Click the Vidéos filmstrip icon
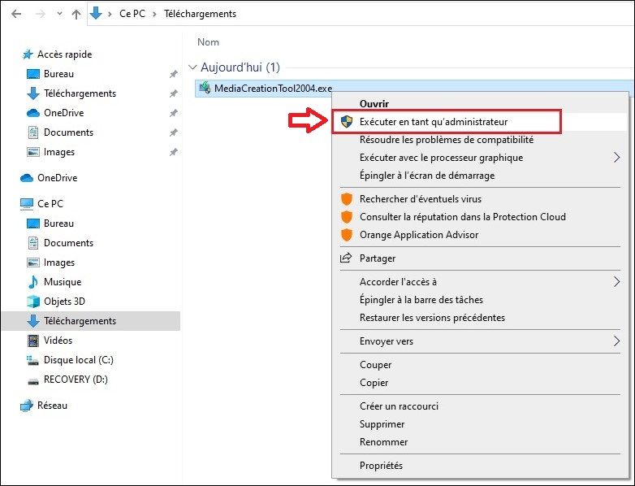Viewport: 635px width, 486px height. [x=33, y=341]
